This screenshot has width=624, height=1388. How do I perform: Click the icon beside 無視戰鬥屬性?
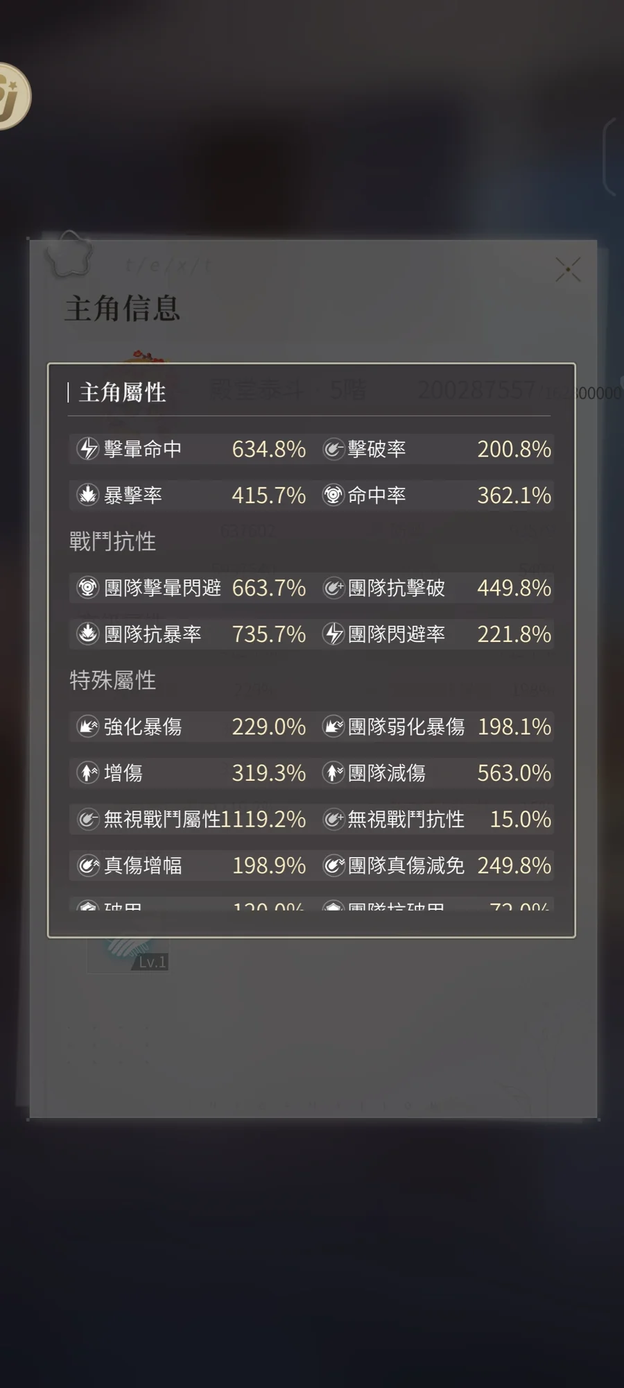88,819
